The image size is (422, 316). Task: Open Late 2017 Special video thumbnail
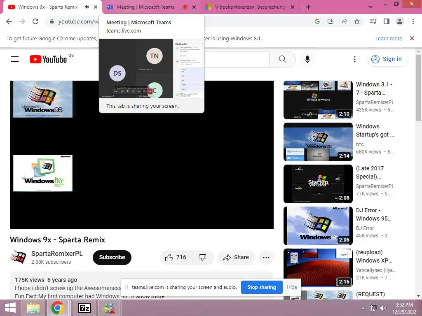[318, 184]
